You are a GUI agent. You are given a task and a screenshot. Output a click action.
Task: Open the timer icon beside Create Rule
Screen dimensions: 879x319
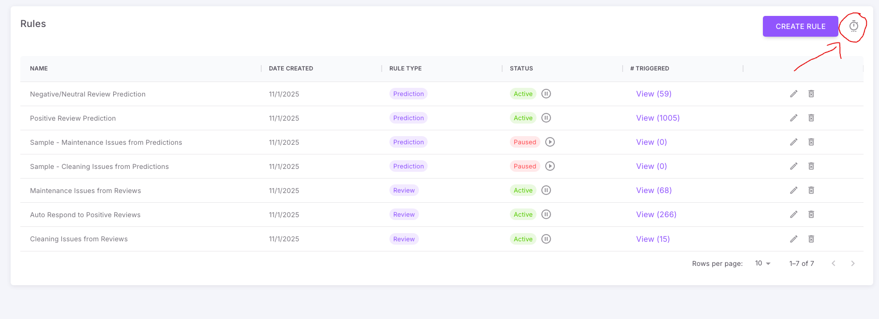click(x=854, y=27)
